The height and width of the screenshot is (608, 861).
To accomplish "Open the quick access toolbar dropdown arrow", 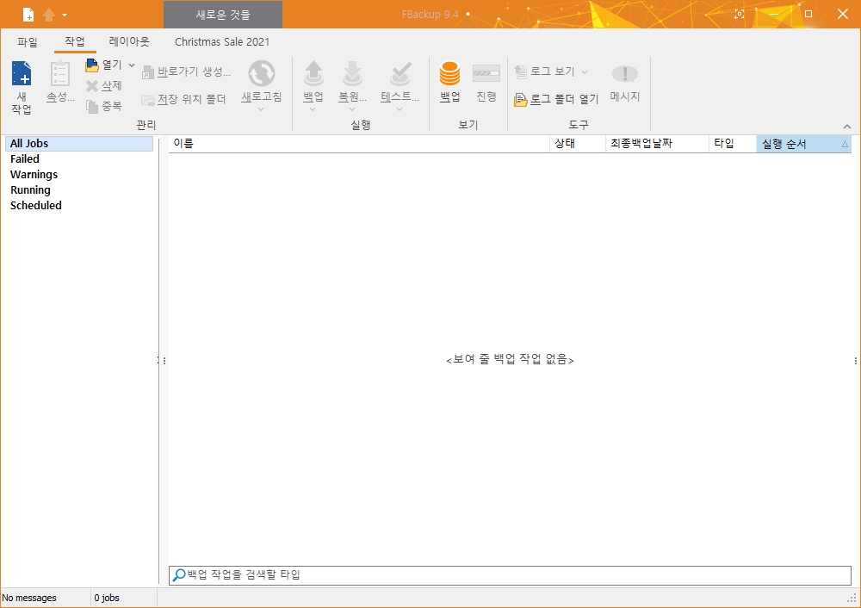I will [x=65, y=15].
